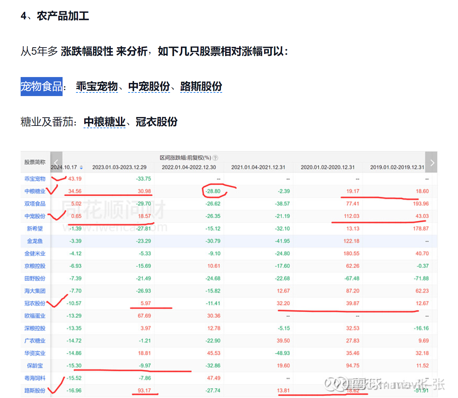Click the right scroll arrow on table
Image resolution: width=458 pixels, height=398 pixels.
click(432, 162)
